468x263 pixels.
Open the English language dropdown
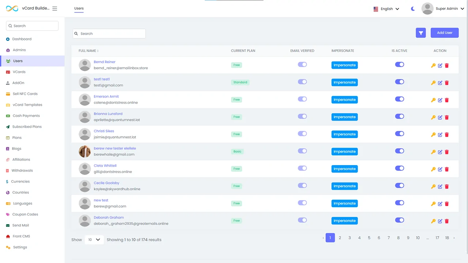(386, 9)
